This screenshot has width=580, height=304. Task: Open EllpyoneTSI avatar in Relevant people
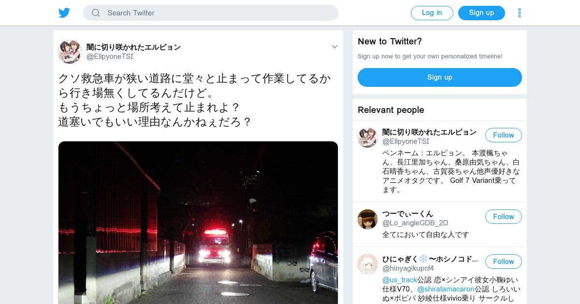tap(367, 138)
